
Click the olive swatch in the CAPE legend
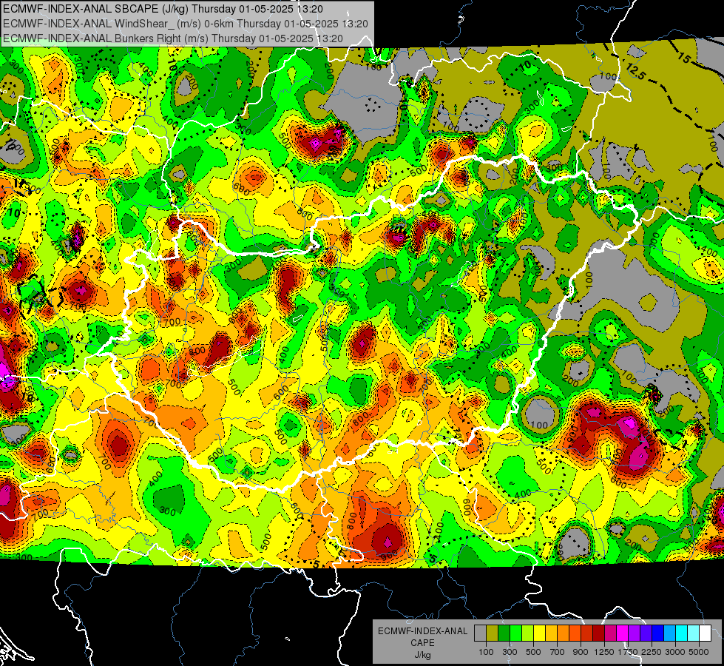[x=492, y=633]
